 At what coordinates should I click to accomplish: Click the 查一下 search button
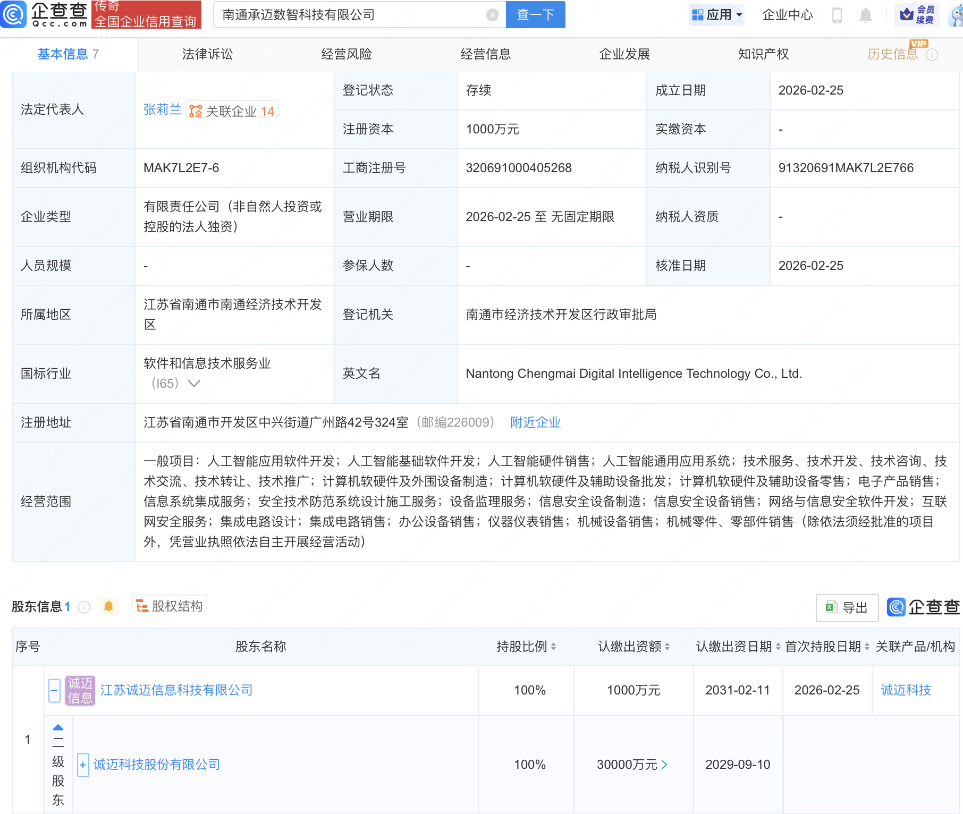click(x=535, y=15)
